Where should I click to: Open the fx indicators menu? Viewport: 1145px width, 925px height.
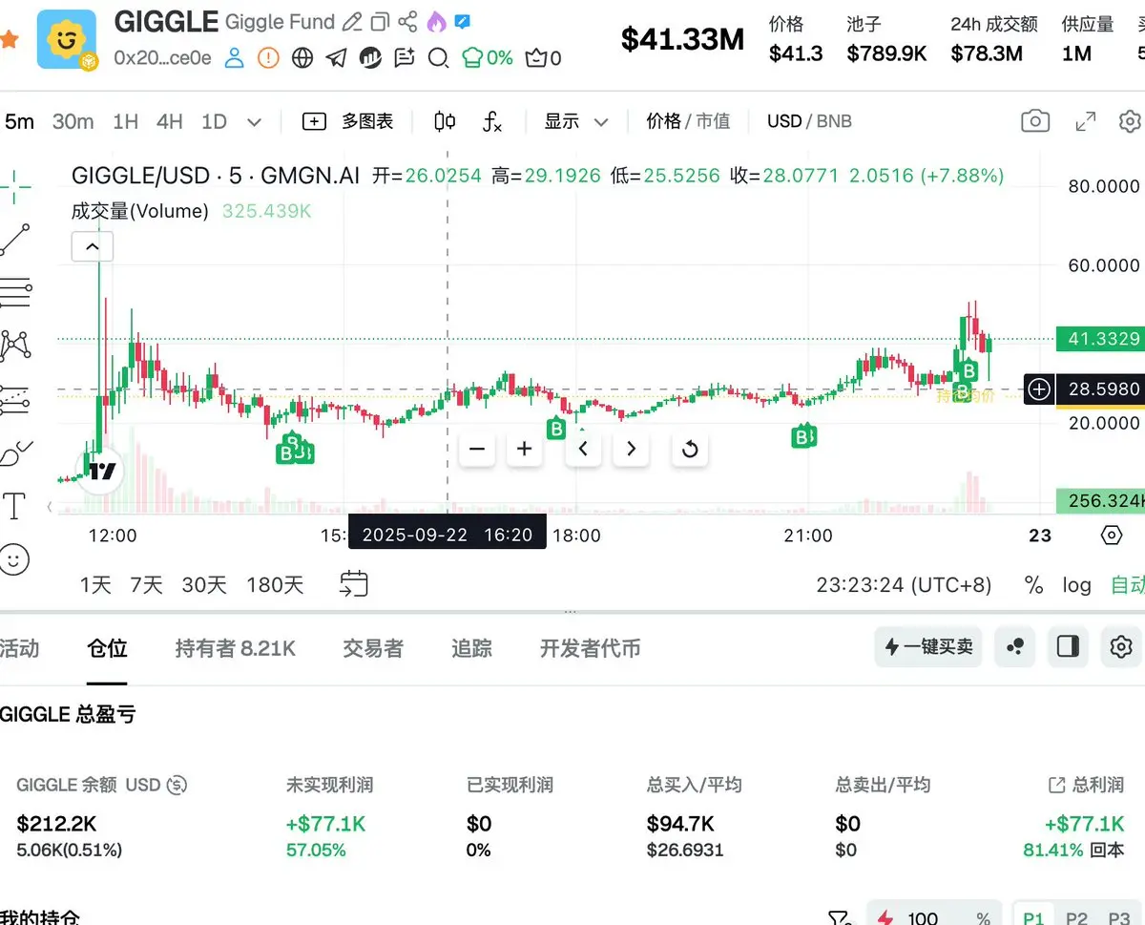[x=491, y=121]
